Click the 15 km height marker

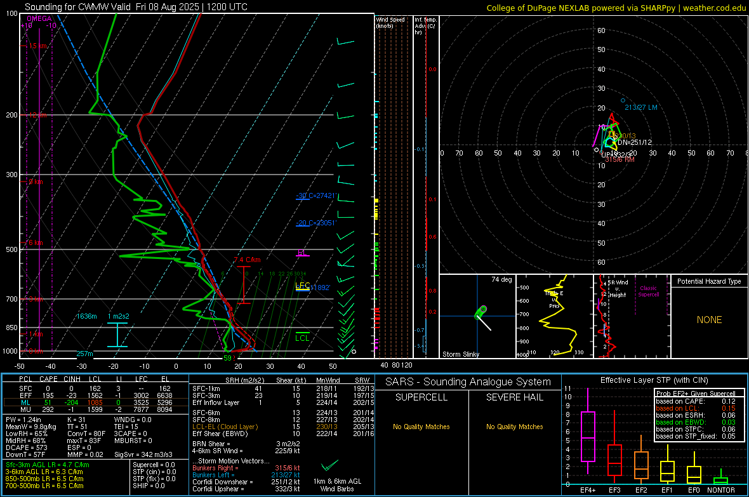tap(36, 46)
